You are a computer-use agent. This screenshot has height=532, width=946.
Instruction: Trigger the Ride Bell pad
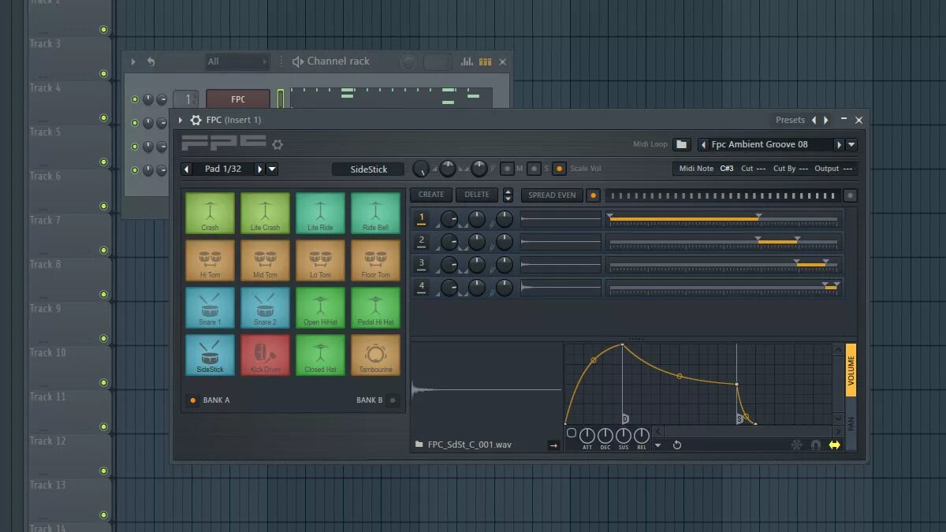click(375, 213)
